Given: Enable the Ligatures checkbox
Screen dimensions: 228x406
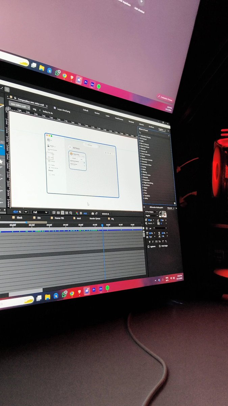Looking at the screenshot, I should pyautogui.click(x=149, y=246).
